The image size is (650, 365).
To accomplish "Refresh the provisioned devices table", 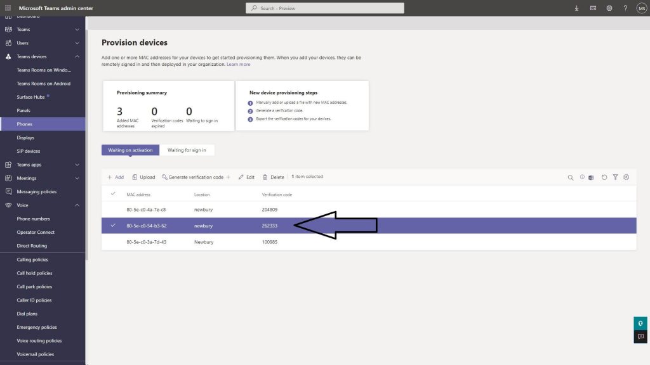I will point(604,177).
